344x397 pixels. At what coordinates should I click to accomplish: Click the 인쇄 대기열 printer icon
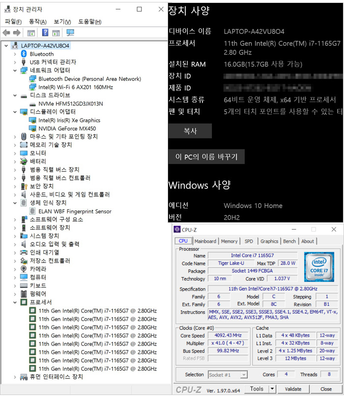point(24,252)
